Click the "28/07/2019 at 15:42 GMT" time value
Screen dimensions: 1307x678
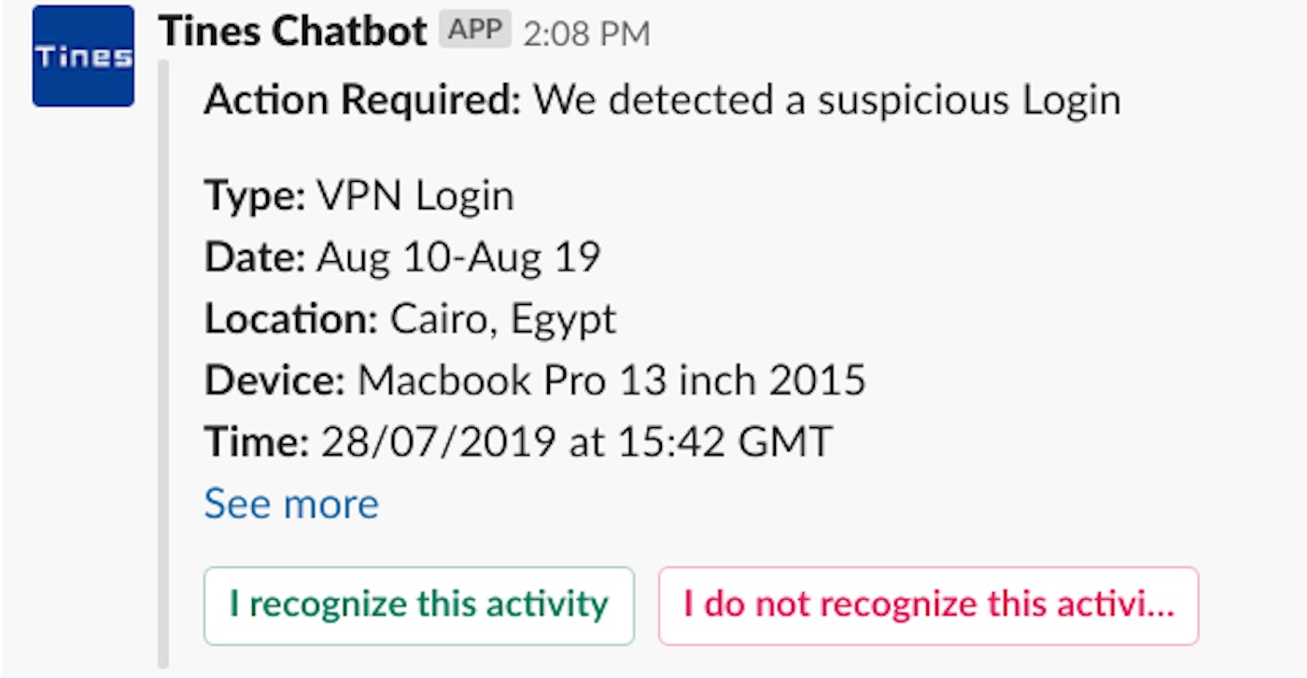pos(576,441)
